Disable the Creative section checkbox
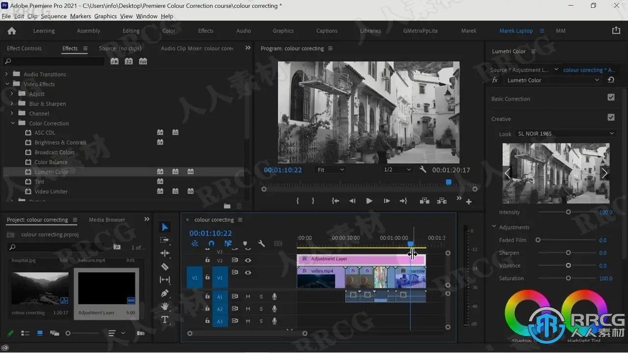Viewport: 628px width, 353px height. pyautogui.click(x=611, y=118)
